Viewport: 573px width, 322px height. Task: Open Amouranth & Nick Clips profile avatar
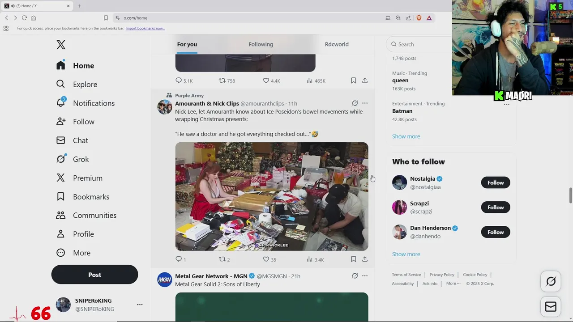click(165, 107)
